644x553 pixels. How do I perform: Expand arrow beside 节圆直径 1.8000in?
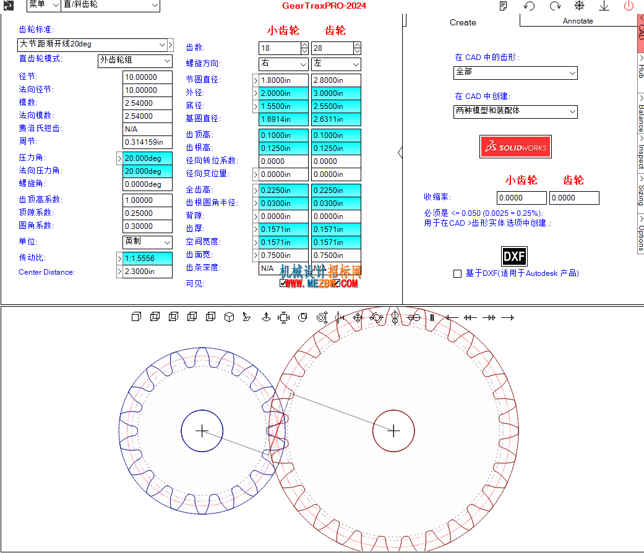(255, 80)
